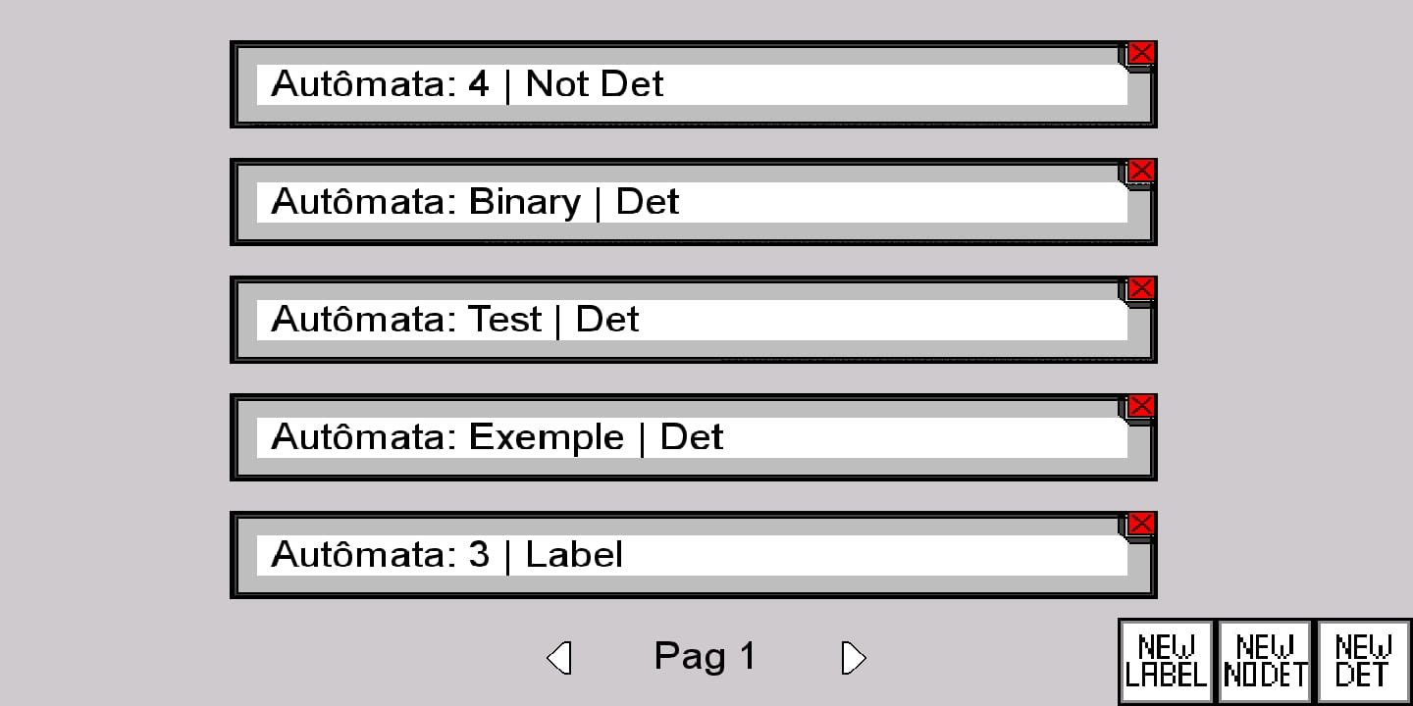Go to the next page arrow
The height and width of the screenshot is (706, 1413).
point(854,657)
